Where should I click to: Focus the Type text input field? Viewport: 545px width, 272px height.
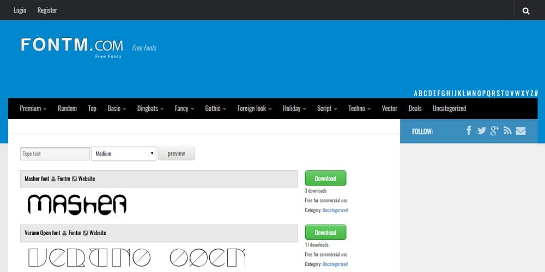click(x=55, y=154)
